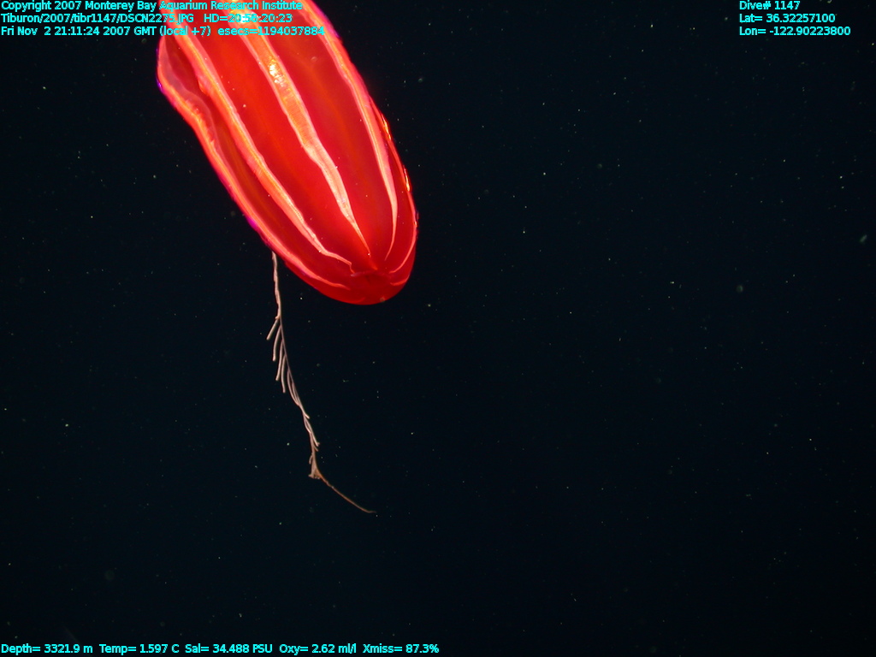Screen dimensions: 876x657
Task: Click the Monterey Bay Aquarium copyright text
Action: point(151,6)
